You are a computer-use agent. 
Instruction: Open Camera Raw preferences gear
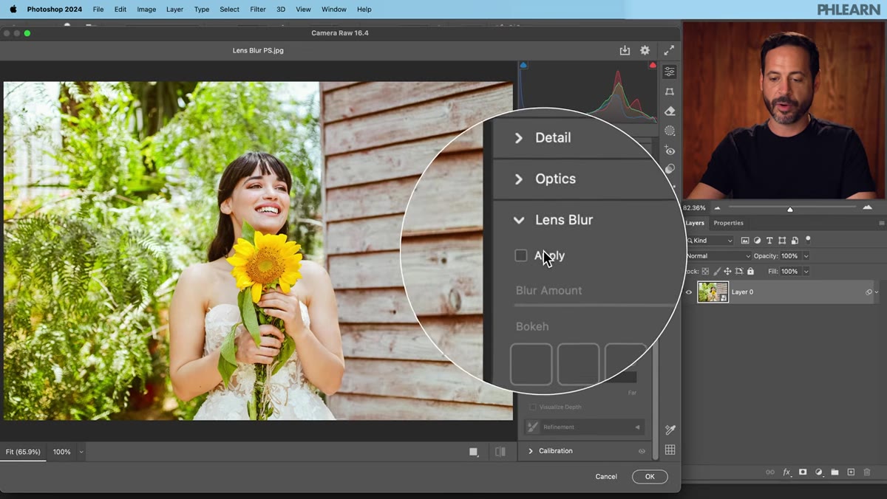pos(645,50)
